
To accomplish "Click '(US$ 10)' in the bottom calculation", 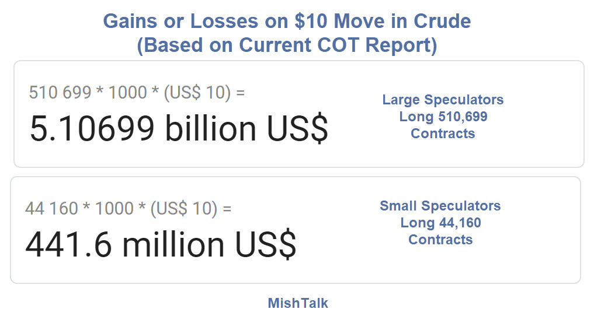I will [x=184, y=208].
